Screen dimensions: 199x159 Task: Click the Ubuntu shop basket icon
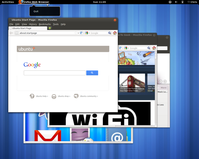click(x=54, y=96)
